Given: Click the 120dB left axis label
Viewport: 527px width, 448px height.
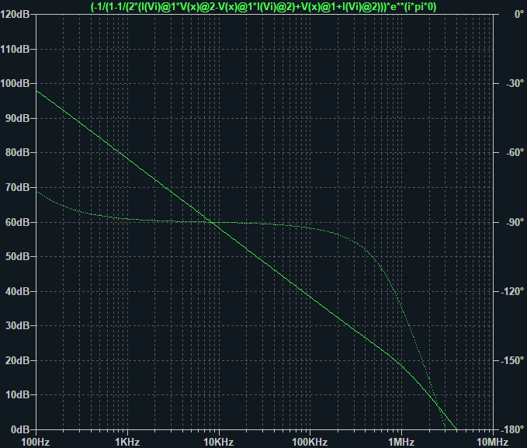Looking at the screenshot, I should pyautogui.click(x=15, y=15).
